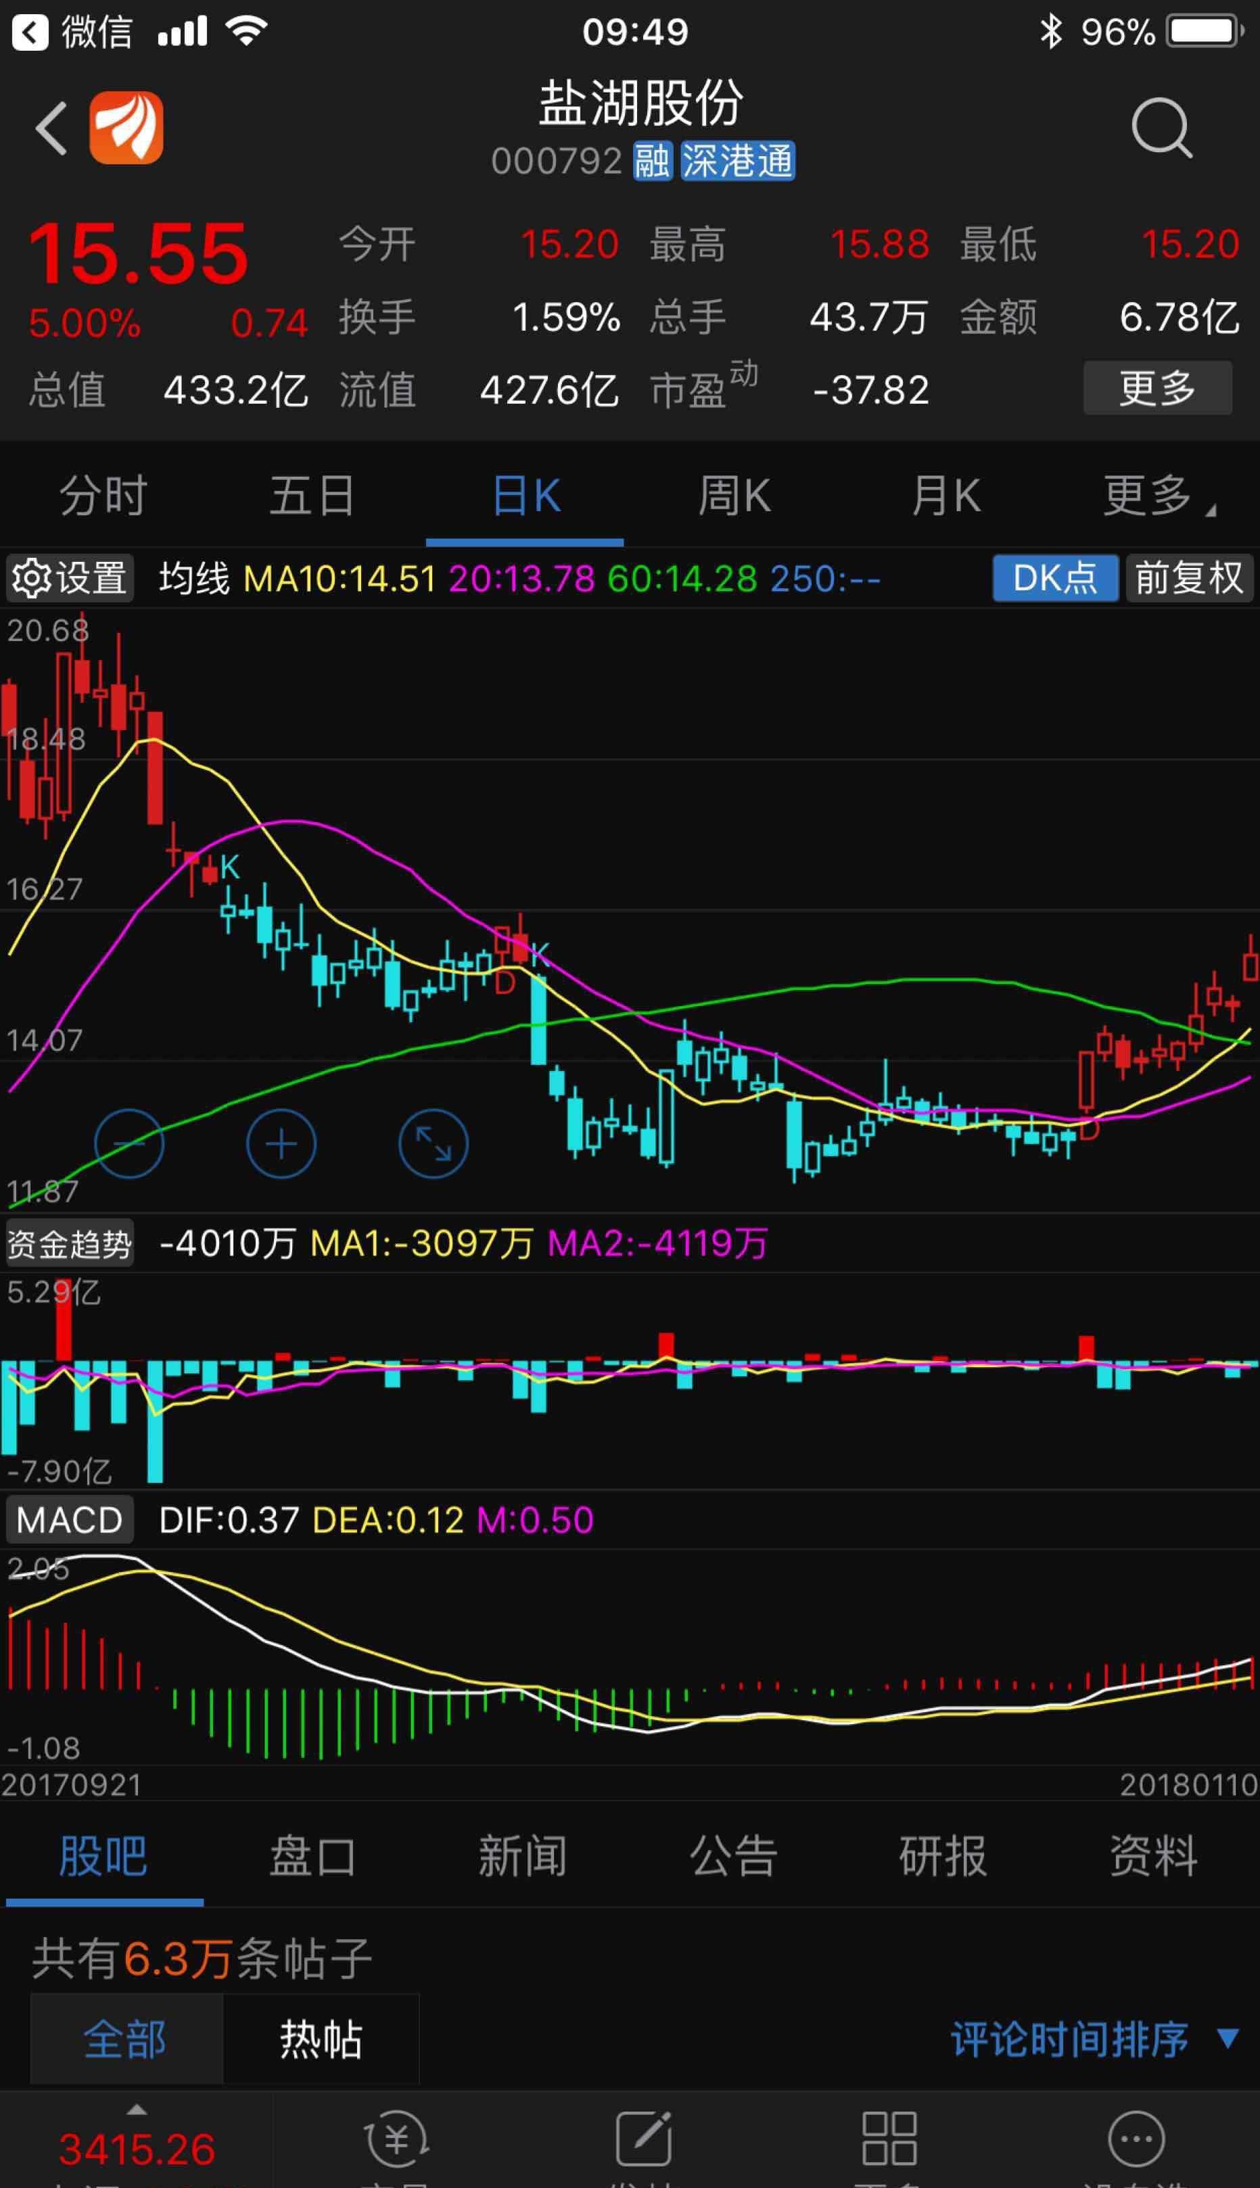Tap the index value 3415.26

point(137,2149)
